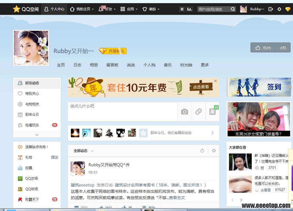Open 那年今日 arrow on avatars row

212,133
